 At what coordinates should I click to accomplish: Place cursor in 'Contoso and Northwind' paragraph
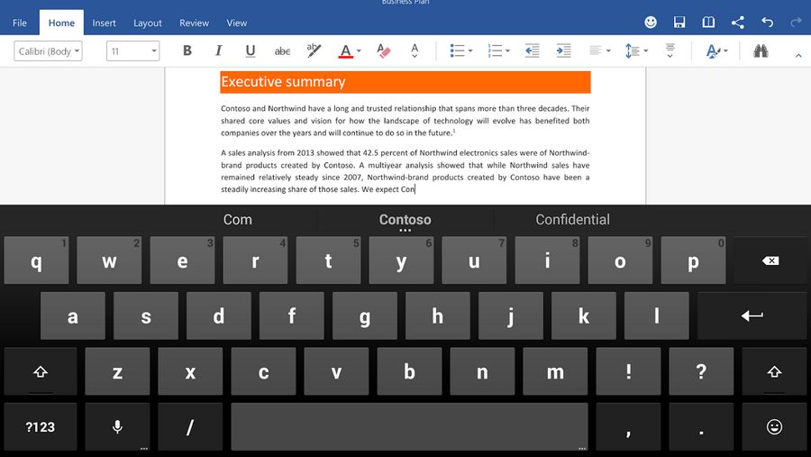click(405, 121)
